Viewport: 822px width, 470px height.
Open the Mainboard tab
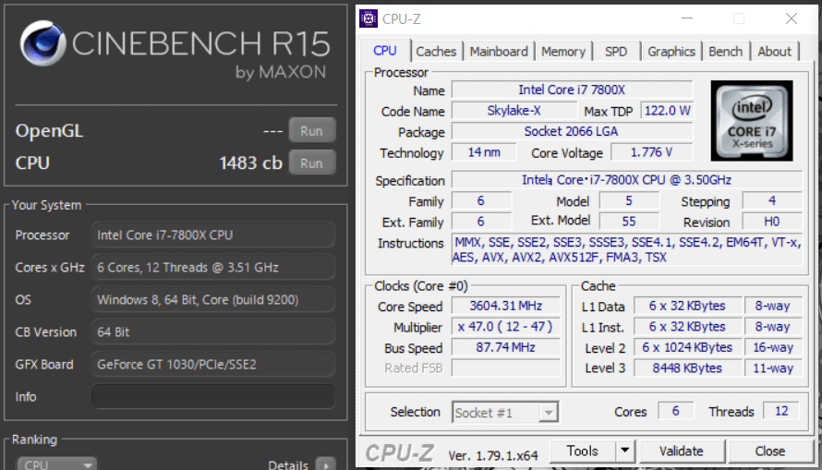tap(499, 52)
